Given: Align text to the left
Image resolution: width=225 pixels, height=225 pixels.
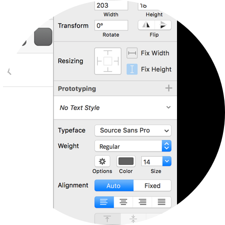Looking at the screenshot, I should pyautogui.click(x=104, y=202).
